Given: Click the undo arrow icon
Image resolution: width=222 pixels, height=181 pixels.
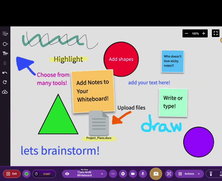Looking at the screenshot, I should click(x=5, y=72).
